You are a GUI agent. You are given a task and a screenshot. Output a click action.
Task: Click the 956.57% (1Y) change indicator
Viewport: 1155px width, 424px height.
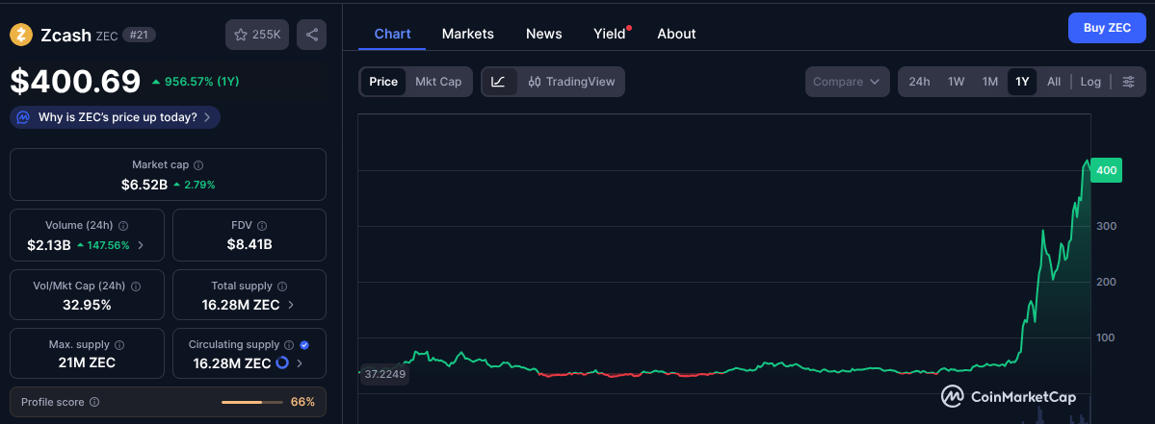coord(196,81)
